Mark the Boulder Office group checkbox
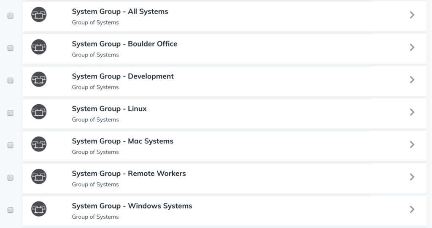 point(11,48)
